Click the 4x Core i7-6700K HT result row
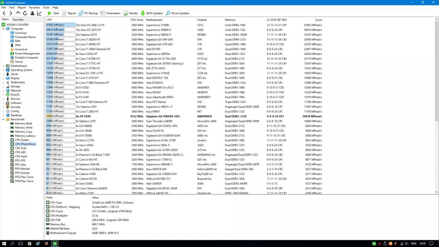Image resolution: width=439 pixels, height=247 pixels. click(x=184, y=59)
